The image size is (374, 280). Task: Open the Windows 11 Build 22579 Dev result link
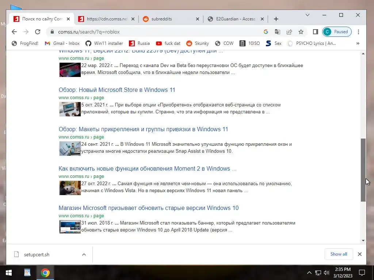(141, 51)
